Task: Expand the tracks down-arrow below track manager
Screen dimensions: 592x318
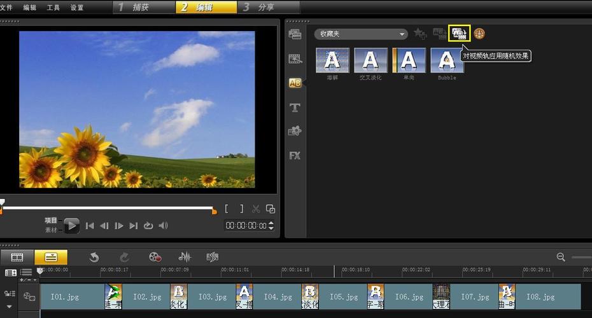Action: pyautogui.click(x=10, y=307)
